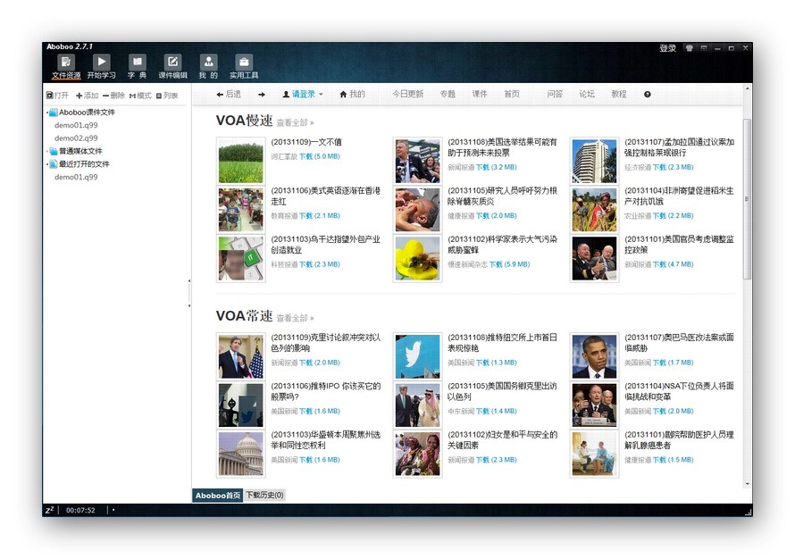
Task: Open the 论坛 menu item
Action: (587, 95)
